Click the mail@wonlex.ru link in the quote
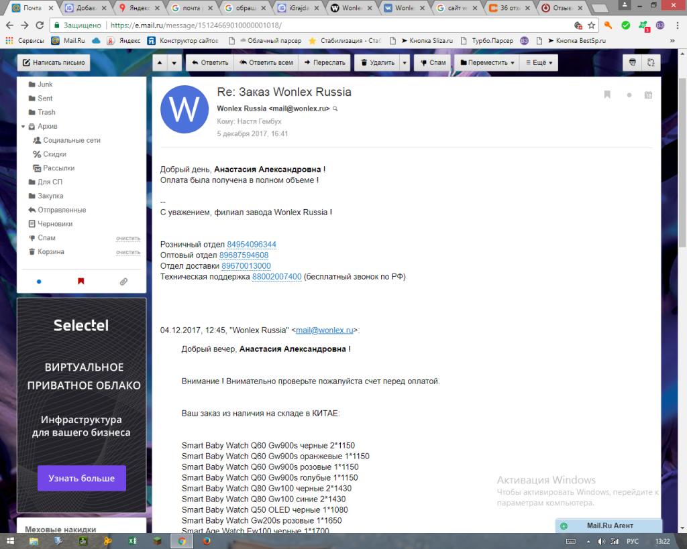 pos(325,330)
